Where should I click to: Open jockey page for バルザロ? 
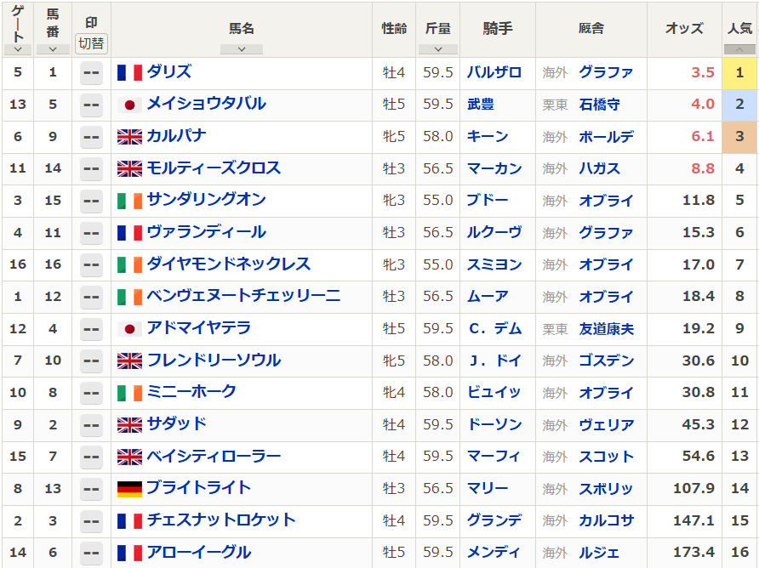494,72
